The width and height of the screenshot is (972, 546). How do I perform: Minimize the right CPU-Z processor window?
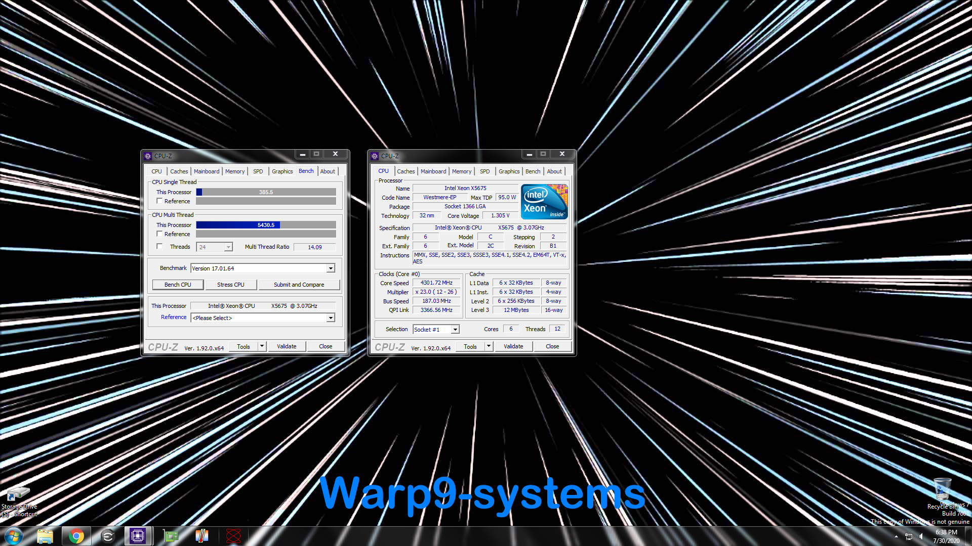(529, 154)
